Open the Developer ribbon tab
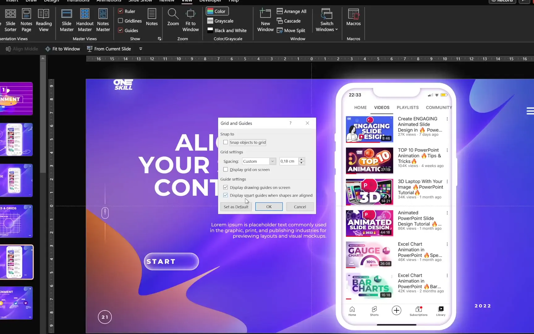 210,1
